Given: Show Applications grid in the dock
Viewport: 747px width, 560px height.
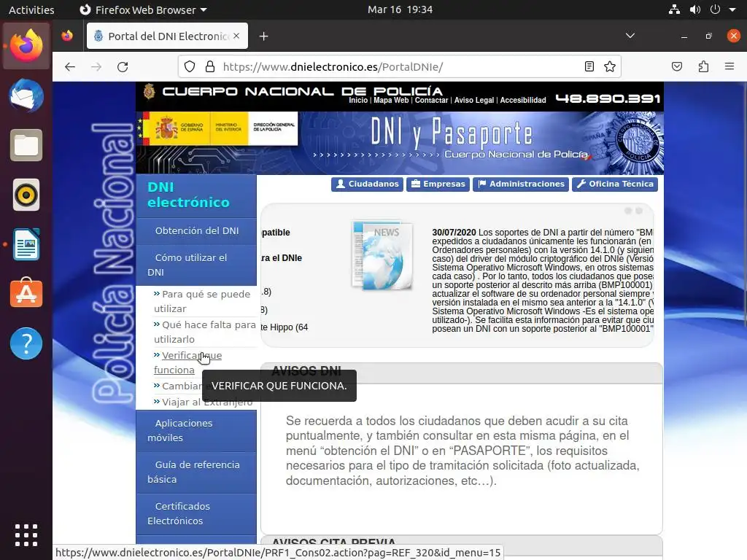Looking at the screenshot, I should tap(26, 535).
